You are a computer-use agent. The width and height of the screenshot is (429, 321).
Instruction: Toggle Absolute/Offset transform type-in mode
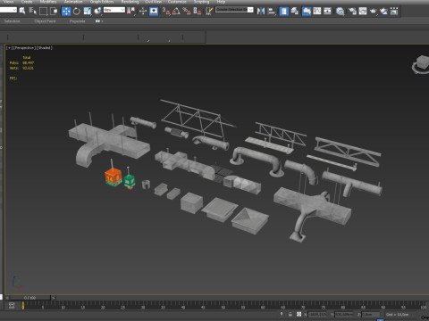click(x=299, y=314)
